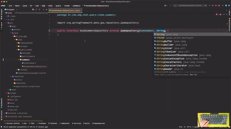Click the Search Everywhere magnifier icon
The width and height of the screenshot is (231, 129).
tap(223, 6)
